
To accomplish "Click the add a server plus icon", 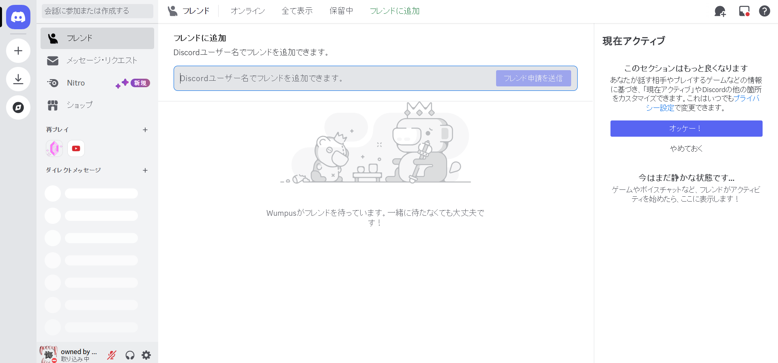I will pyautogui.click(x=18, y=51).
